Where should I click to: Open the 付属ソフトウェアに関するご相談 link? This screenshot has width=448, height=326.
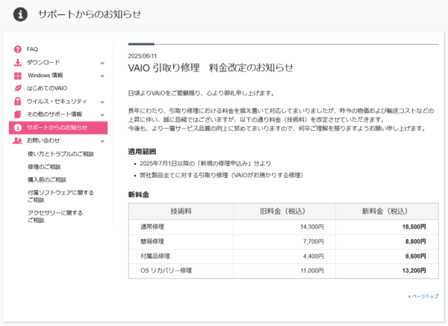point(60,197)
